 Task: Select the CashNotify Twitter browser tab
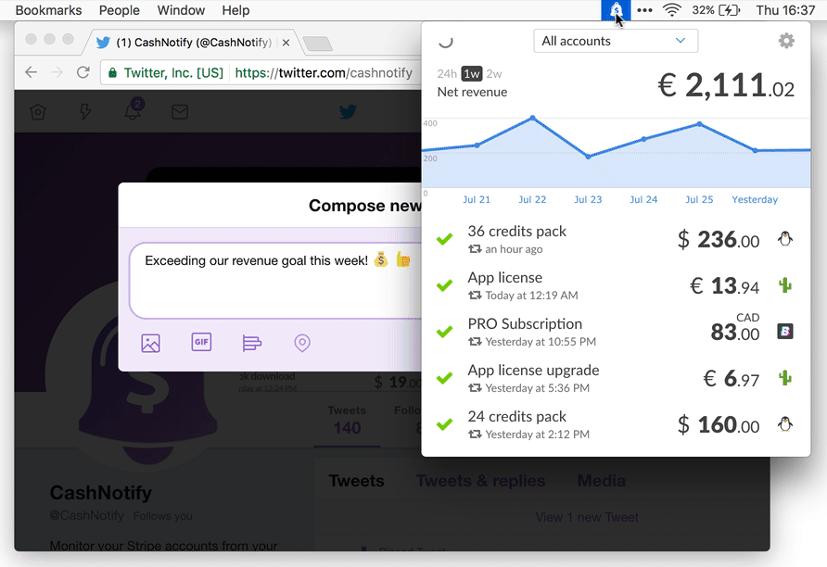tap(193, 43)
